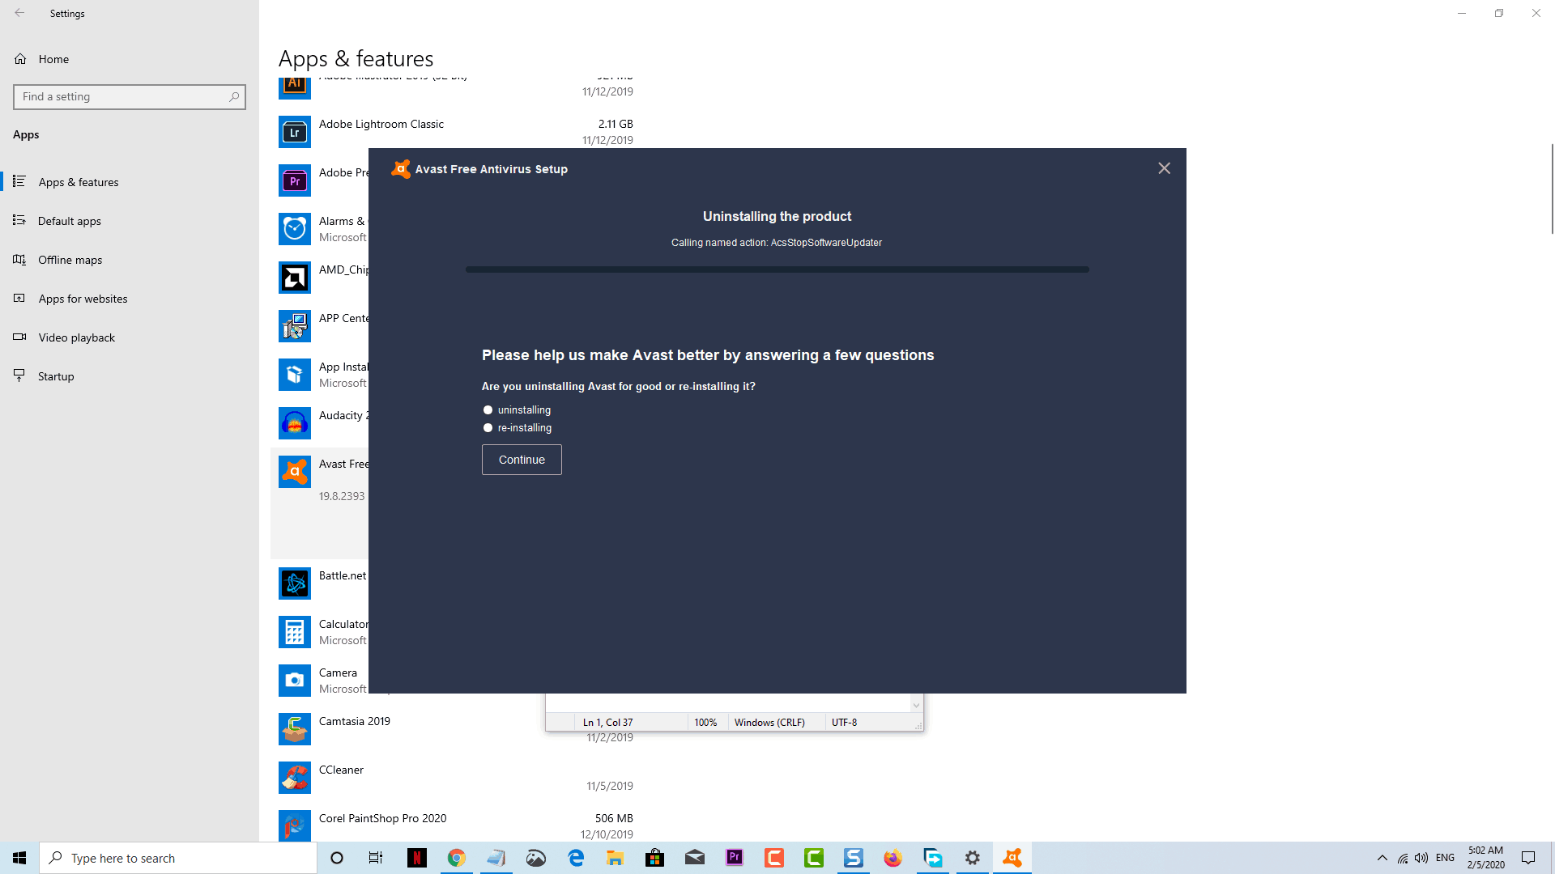Switch to Avast setup via taskbar icon
The width and height of the screenshot is (1555, 874).
pyautogui.click(x=1012, y=858)
